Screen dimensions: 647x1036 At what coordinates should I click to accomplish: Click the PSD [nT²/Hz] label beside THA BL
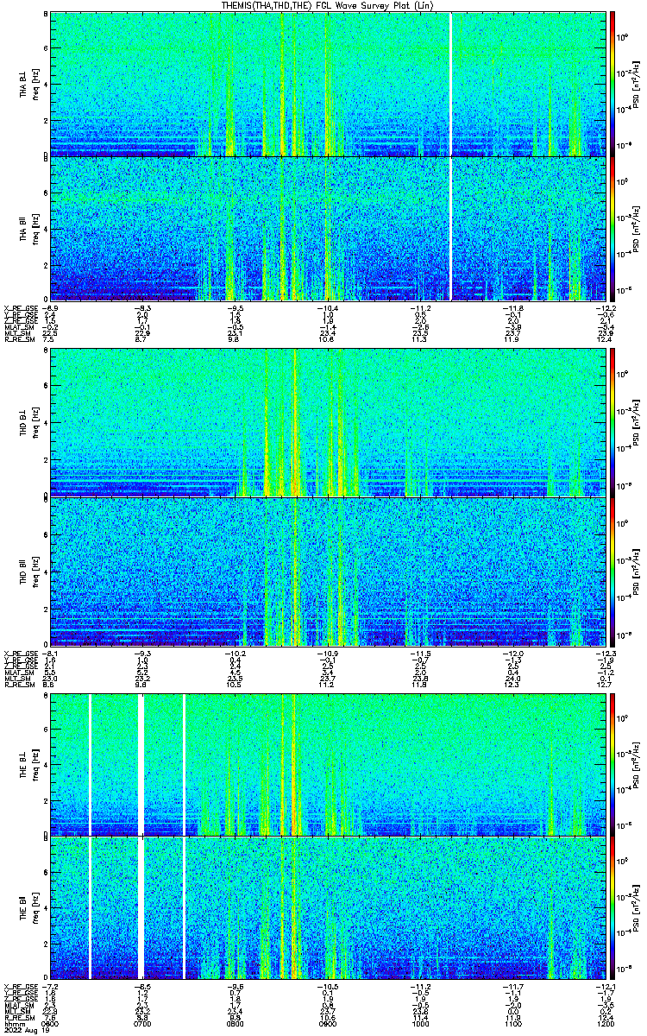[636, 84]
